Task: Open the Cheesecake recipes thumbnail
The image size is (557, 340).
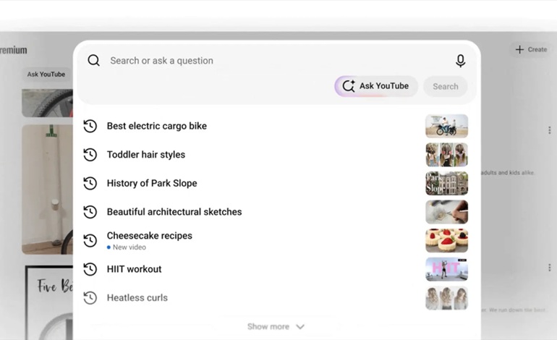Action: (447, 241)
